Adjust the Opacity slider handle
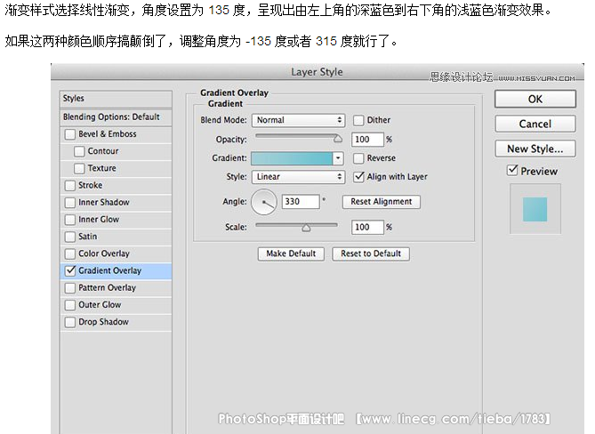This screenshot has width=595, height=434. point(338,139)
